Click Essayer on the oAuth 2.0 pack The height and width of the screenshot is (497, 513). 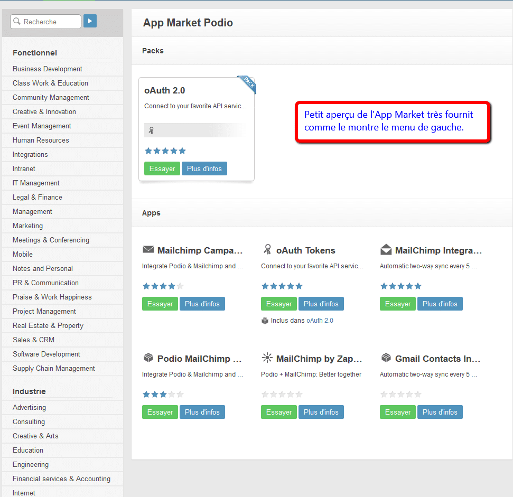coord(162,168)
